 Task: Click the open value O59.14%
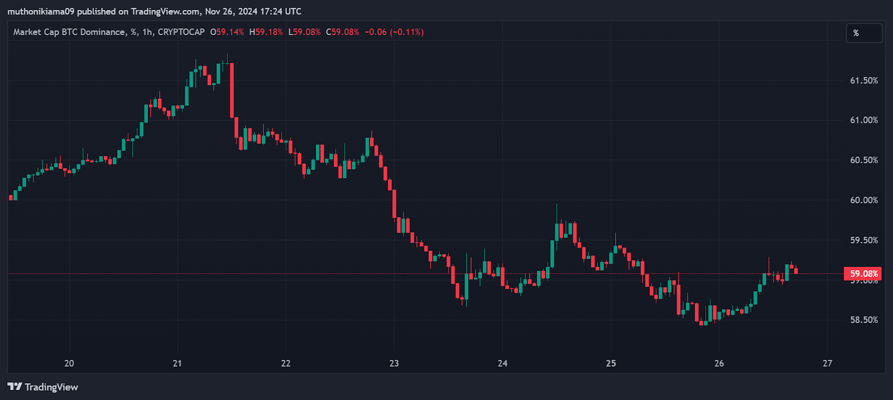(x=227, y=32)
